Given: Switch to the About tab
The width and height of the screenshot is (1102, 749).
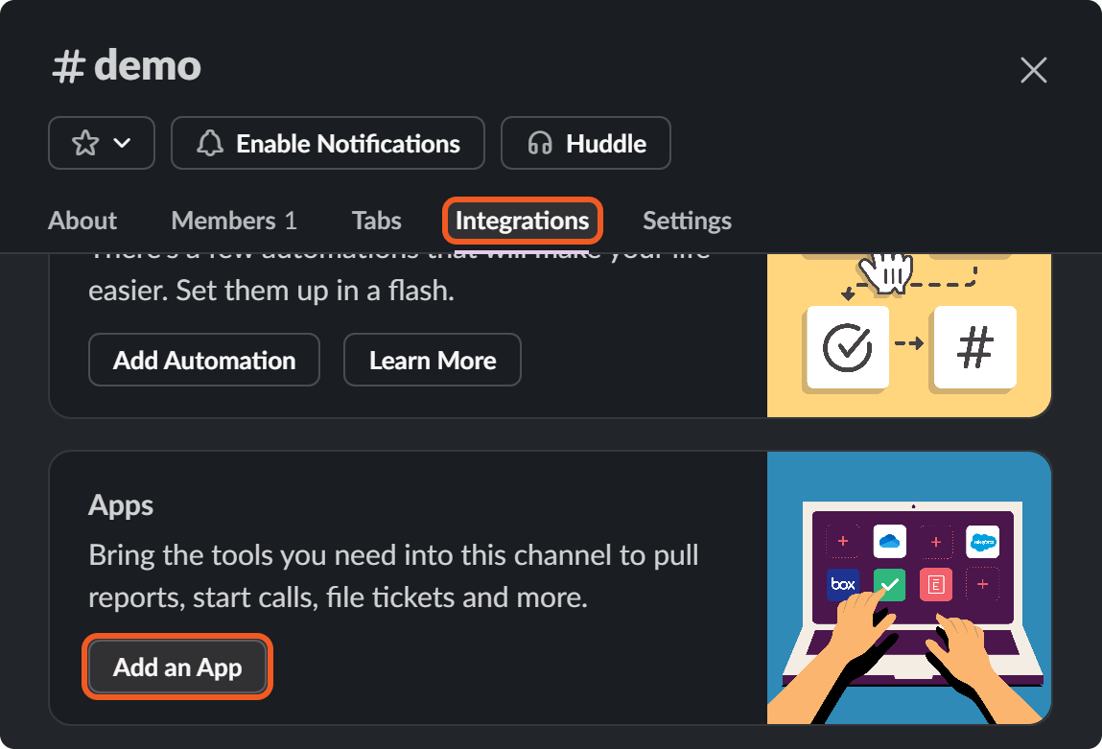Looking at the screenshot, I should click(82, 221).
